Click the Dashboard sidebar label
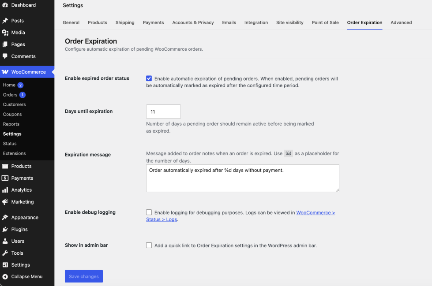Viewport: 432px width, 286px height. [23, 5]
